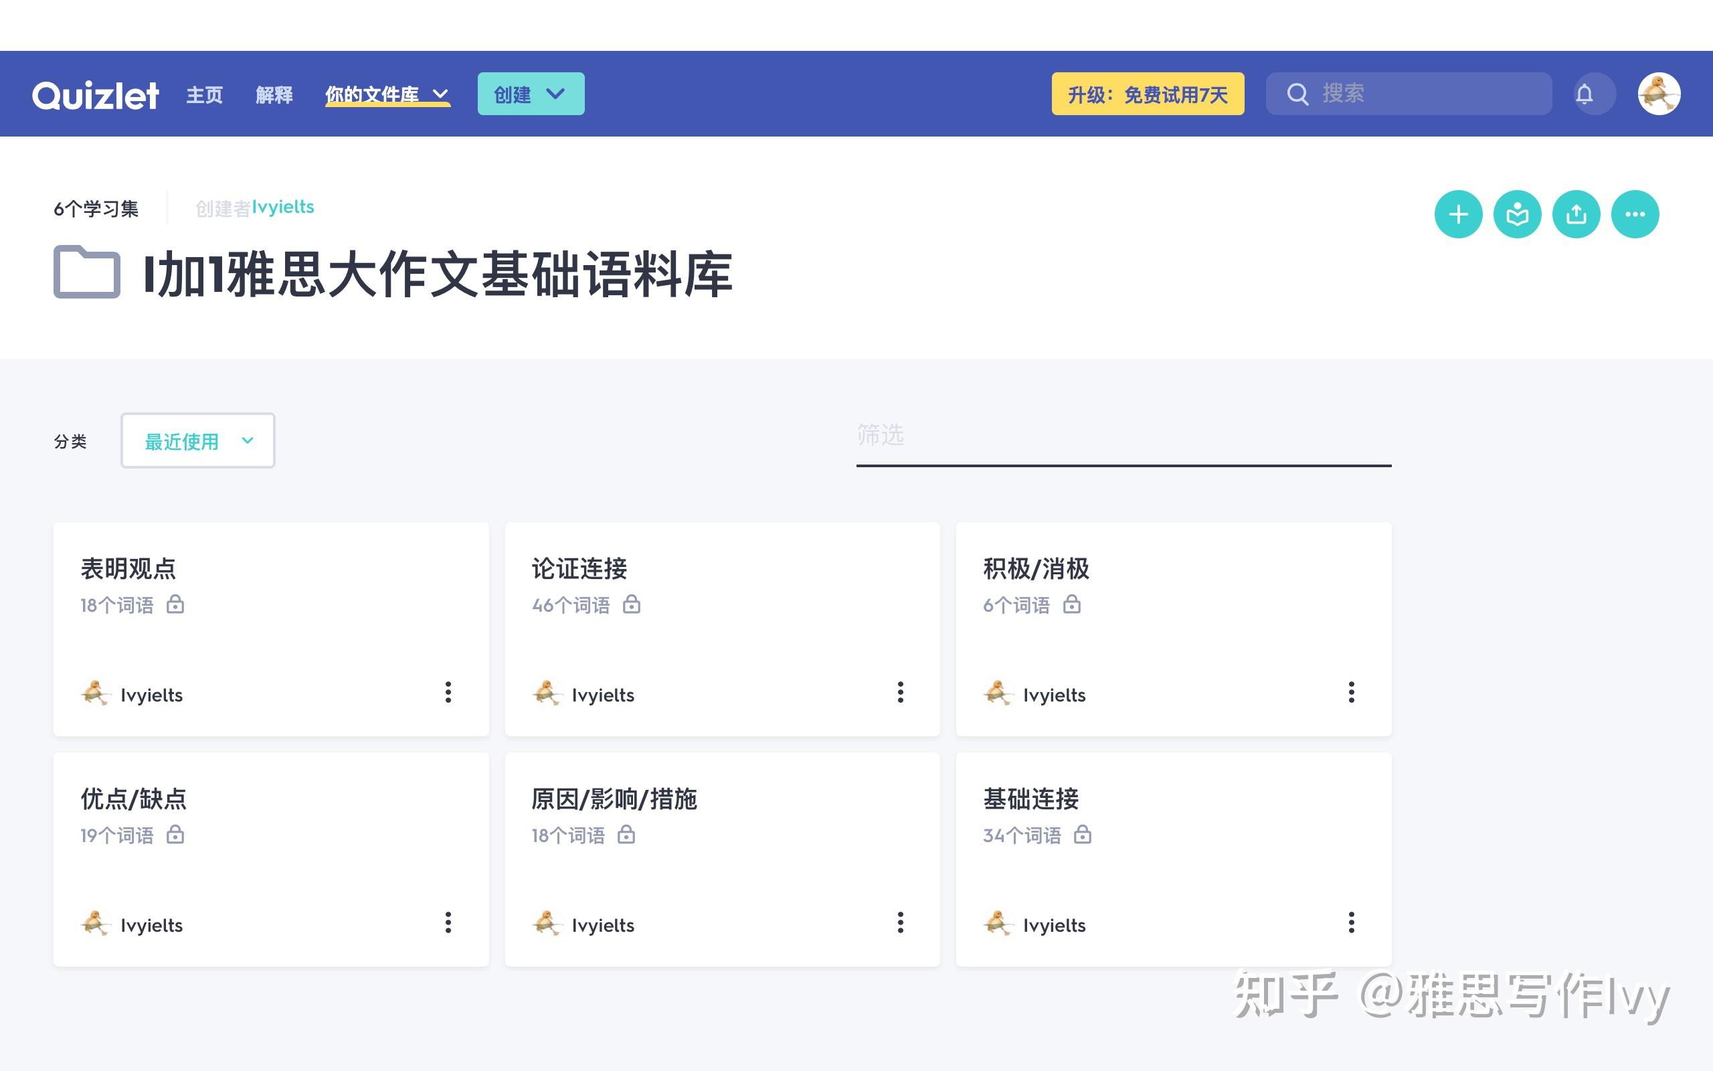Expand the 最近使用 sort dropdown

coord(197,440)
